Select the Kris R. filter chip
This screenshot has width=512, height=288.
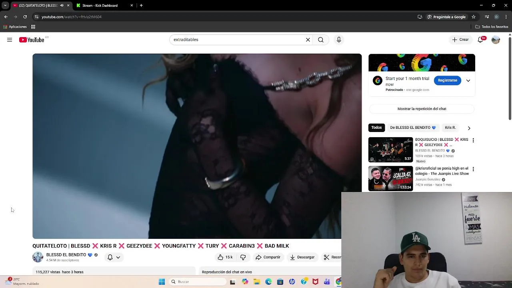(450, 128)
